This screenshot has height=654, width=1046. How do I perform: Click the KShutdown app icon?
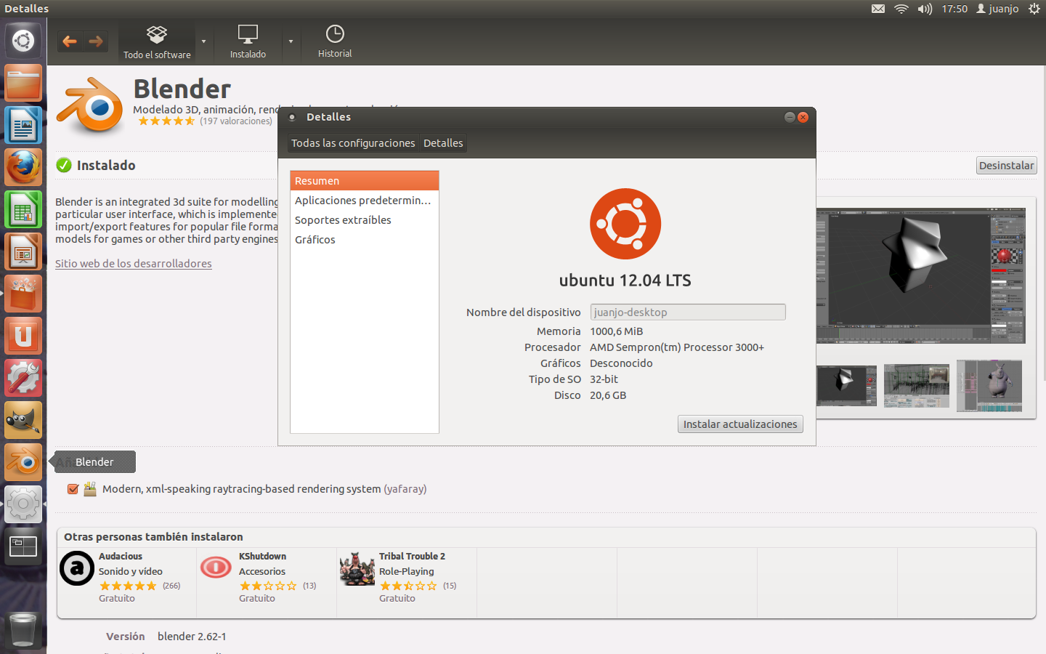(216, 567)
